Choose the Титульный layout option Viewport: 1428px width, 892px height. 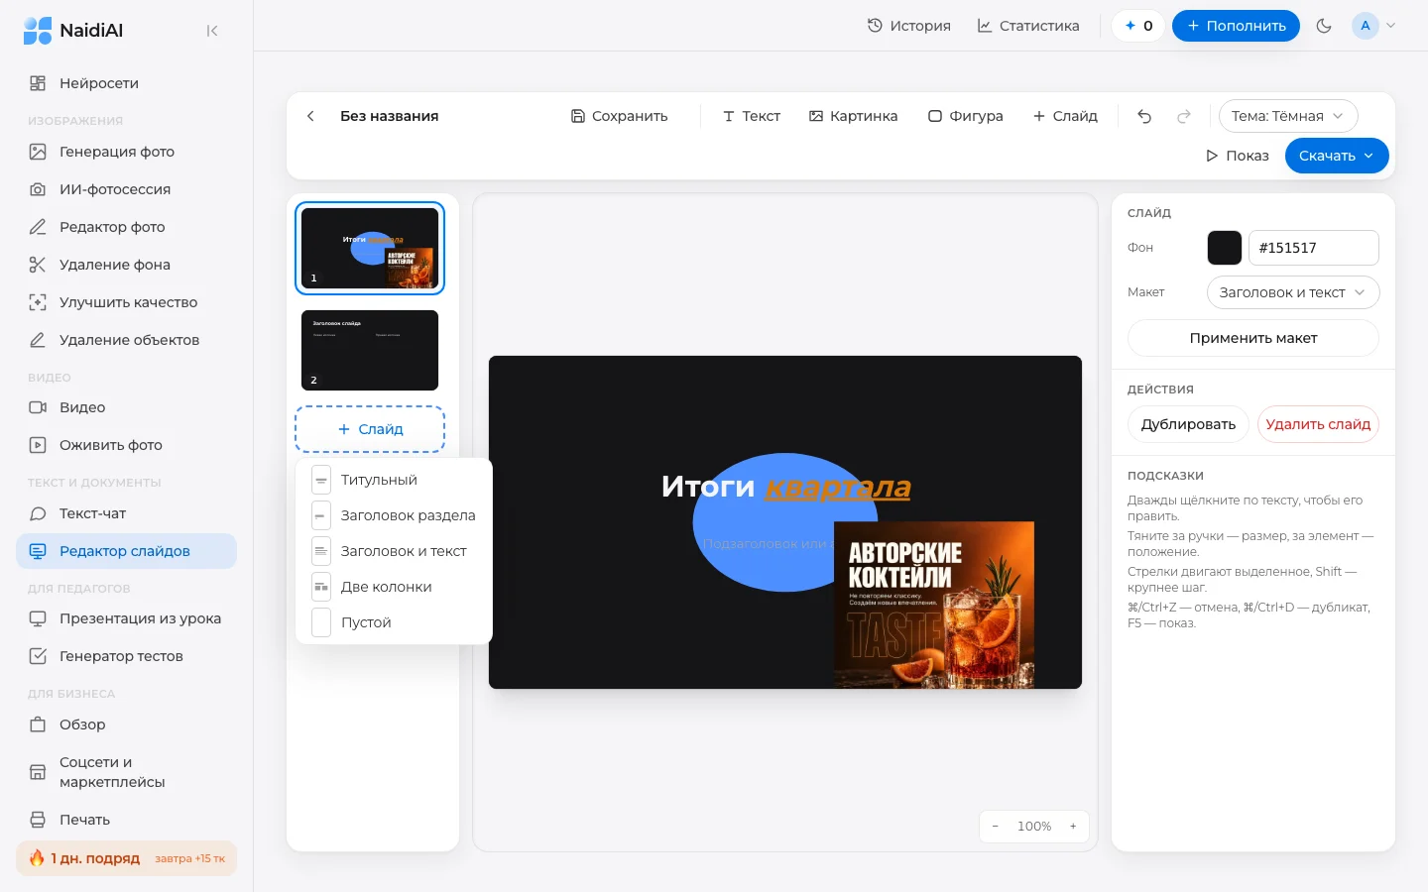pos(394,480)
